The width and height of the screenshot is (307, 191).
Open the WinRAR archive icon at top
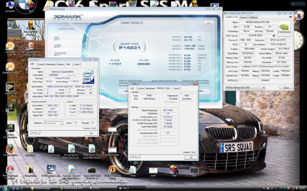tap(113, 3)
